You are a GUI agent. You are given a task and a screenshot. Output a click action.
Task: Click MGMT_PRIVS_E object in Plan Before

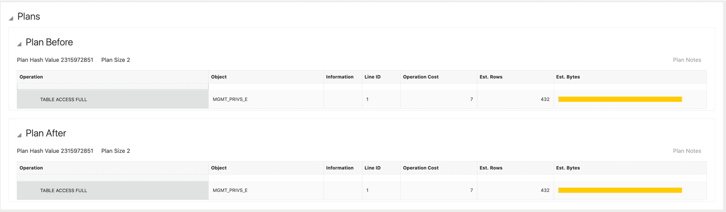pos(230,100)
